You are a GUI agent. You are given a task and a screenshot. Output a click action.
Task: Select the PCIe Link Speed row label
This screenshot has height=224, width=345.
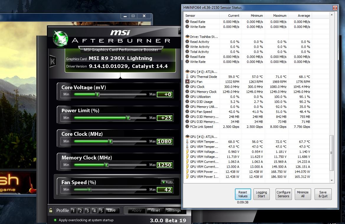coord(202,127)
